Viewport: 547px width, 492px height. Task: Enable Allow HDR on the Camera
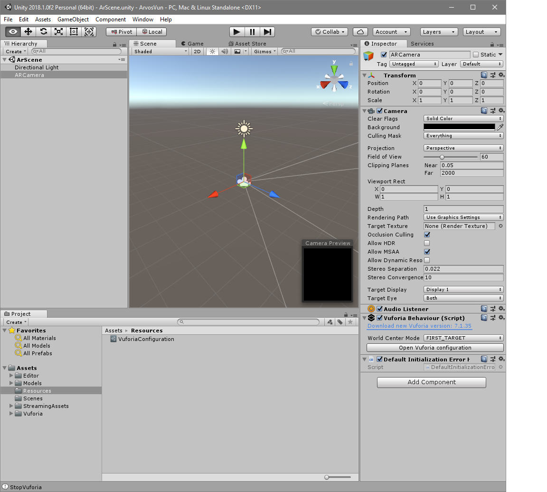pyautogui.click(x=426, y=243)
